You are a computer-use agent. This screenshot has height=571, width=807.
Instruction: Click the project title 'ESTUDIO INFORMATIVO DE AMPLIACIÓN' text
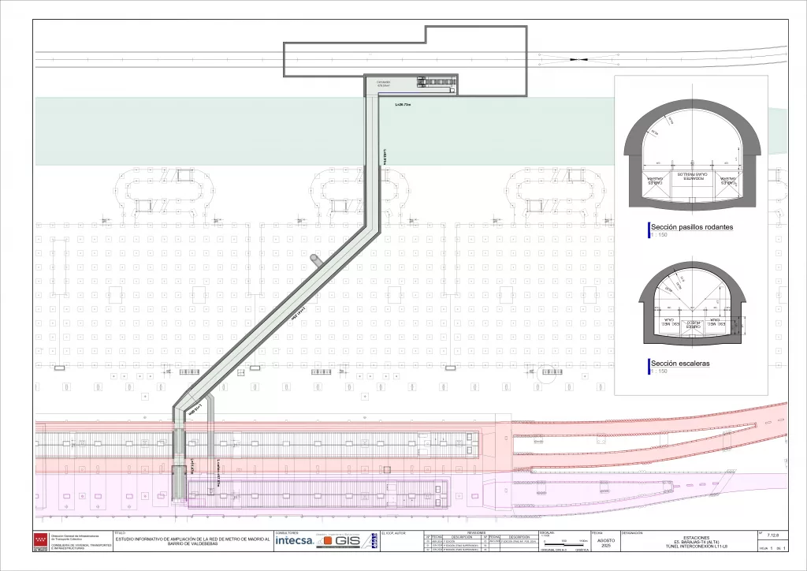[192, 541]
